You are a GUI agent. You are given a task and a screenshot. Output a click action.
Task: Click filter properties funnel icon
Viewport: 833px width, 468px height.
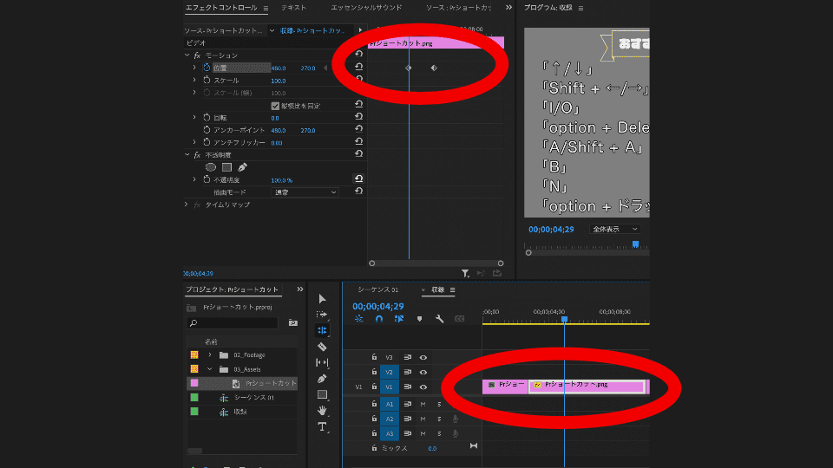(x=465, y=273)
